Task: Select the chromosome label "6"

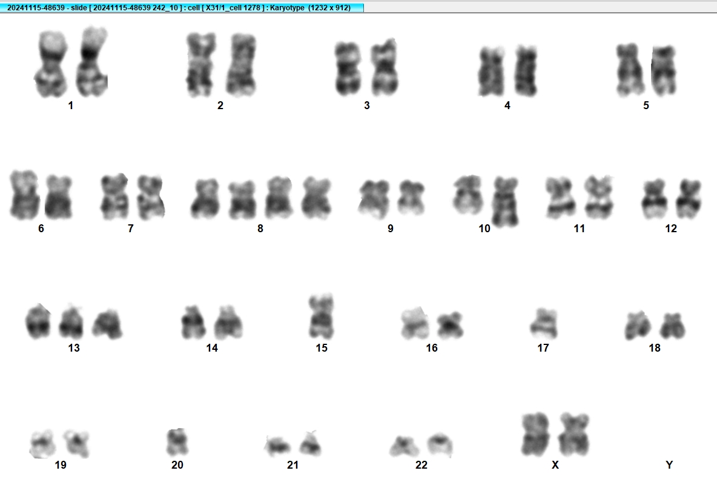Action: [x=41, y=229]
